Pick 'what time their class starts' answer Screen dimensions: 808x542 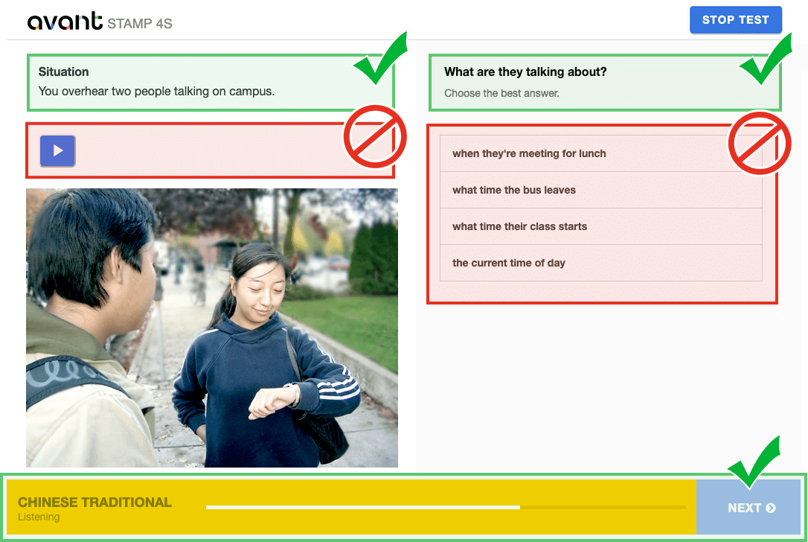(601, 226)
